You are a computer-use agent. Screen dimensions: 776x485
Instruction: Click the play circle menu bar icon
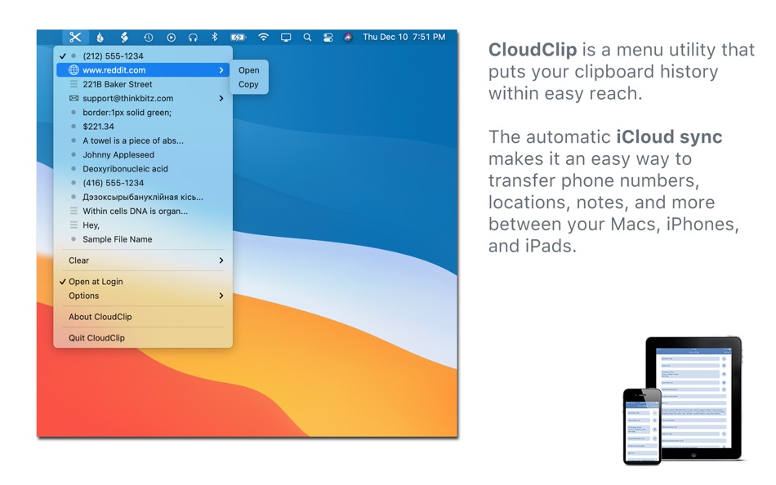click(x=172, y=37)
